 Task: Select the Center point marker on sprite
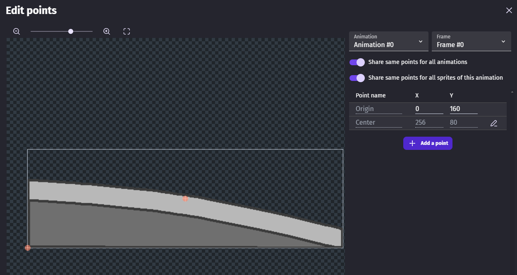(185, 199)
